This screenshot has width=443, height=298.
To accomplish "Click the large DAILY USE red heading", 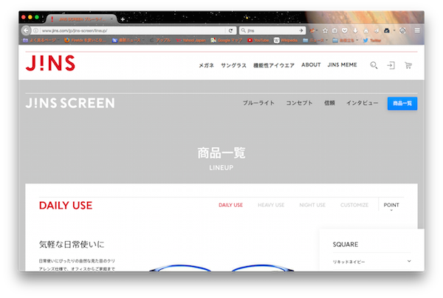I will point(66,205).
